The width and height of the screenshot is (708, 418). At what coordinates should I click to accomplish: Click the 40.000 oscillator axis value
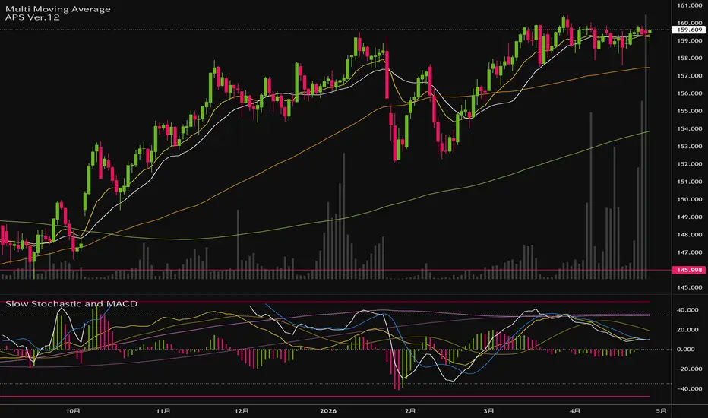coord(686,310)
